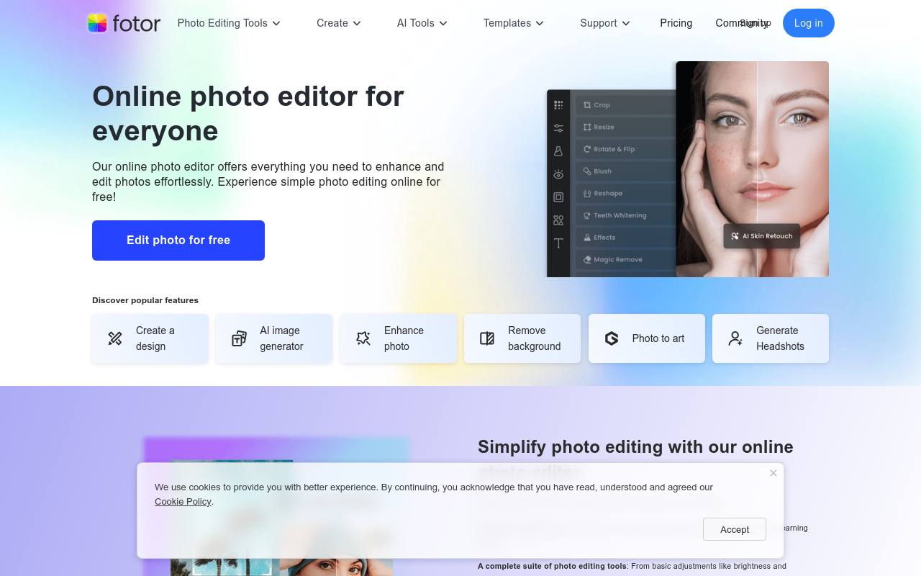Image resolution: width=921 pixels, height=576 pixels.
Task: Click the grid dots icon in editor sidebar
Action: click(x=558, y=105)
